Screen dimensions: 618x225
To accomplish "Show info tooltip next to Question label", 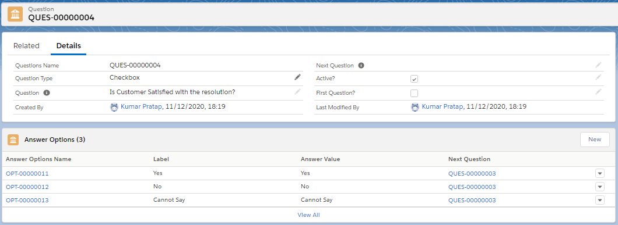I will pos(47,93).
